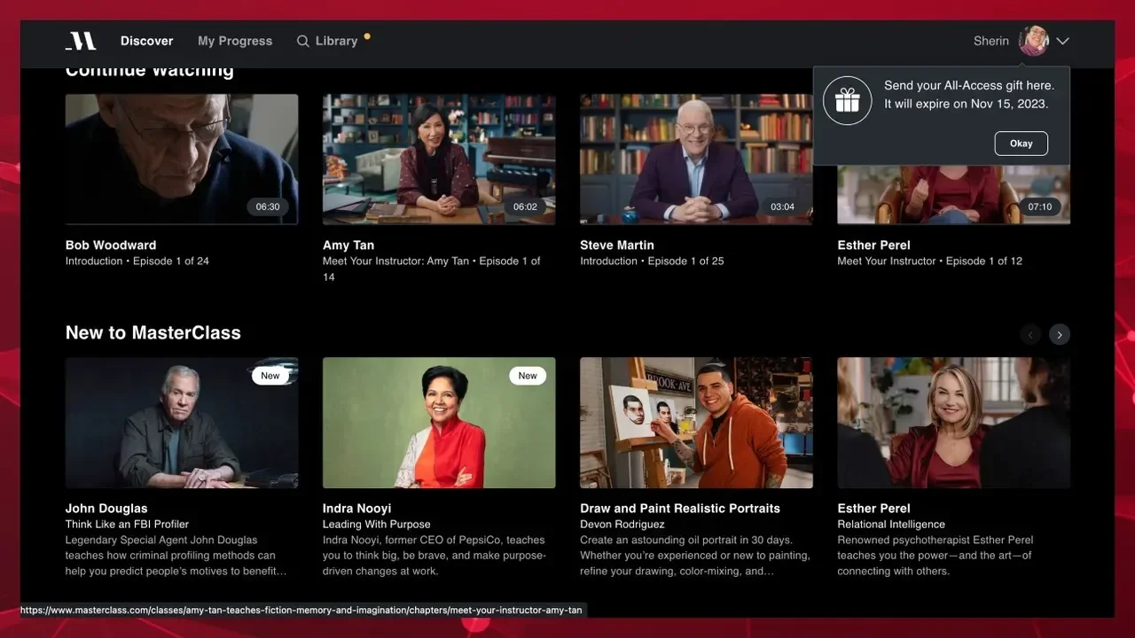Click the 'Devon Rodriguez' instructor name
Viewport: 1135px width, 638px height.
pos(622,525)
